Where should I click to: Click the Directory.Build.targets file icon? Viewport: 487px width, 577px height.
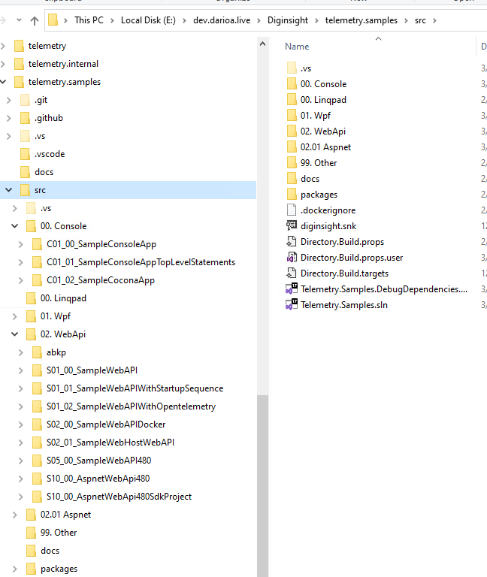click(x=292, y=273)
